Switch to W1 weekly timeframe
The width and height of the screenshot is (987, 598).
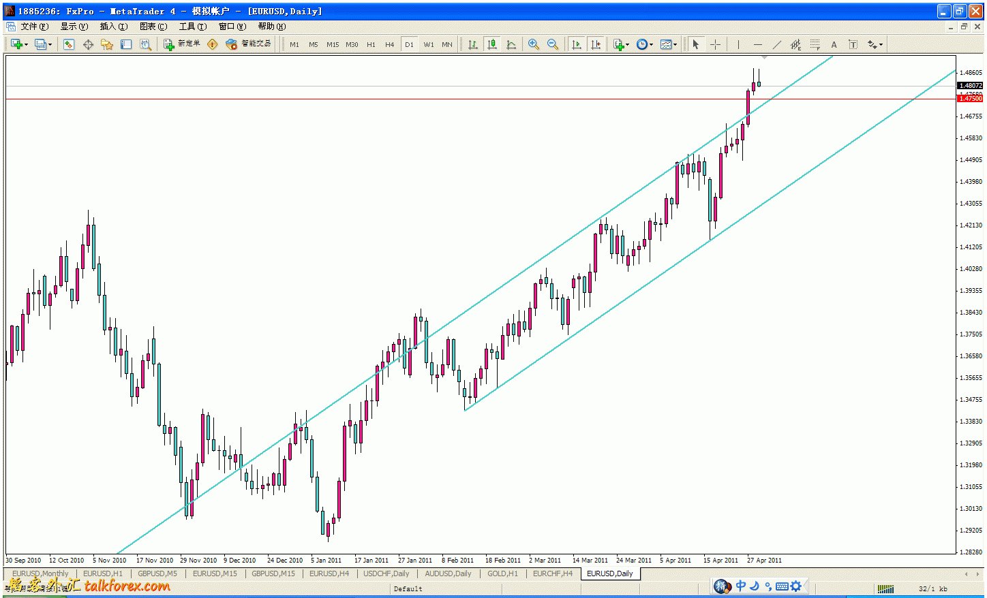coord(428,44)
